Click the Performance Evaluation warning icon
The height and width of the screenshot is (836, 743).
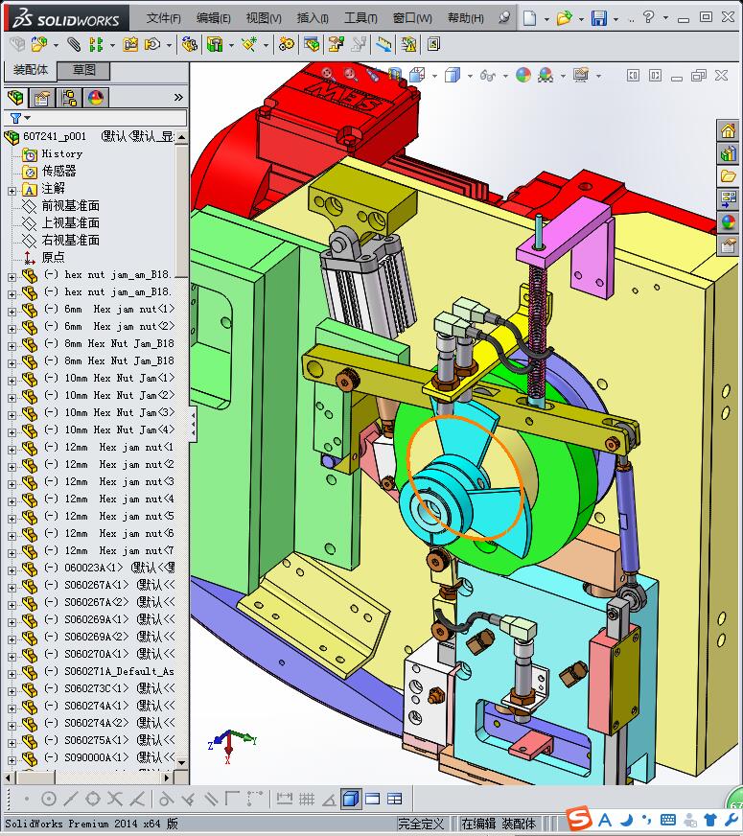[x=408, y=44]
